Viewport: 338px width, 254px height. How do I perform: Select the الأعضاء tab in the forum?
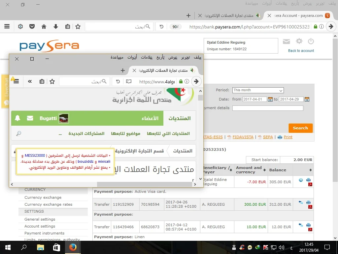(x=150, y=118)
